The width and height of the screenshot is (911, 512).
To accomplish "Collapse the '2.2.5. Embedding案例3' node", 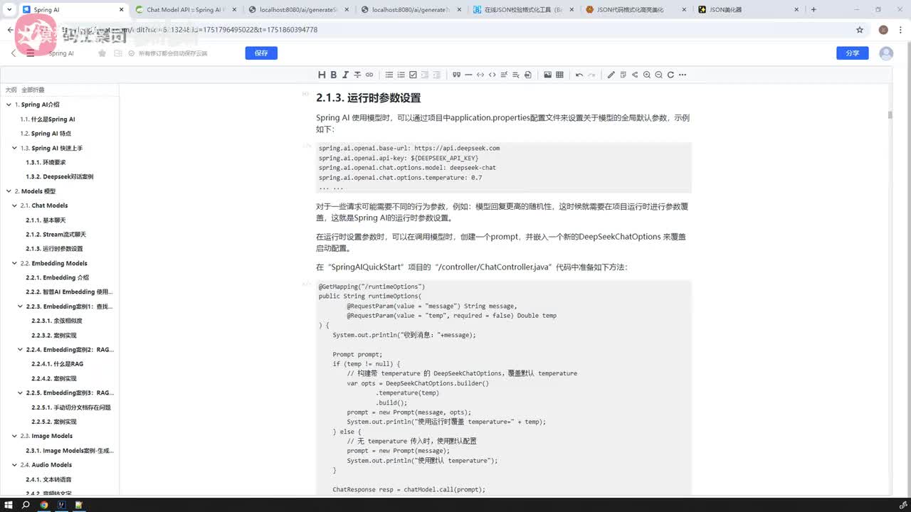I will 20,393.
